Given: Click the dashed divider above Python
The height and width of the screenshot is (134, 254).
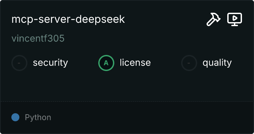Looking at the screenshot, I should (x=127, y=102).
